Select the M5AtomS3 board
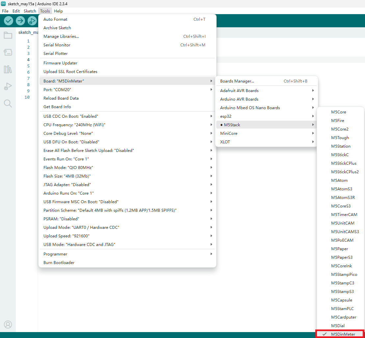365x338 pixels. pyautogui.click(x=340, y=189)
